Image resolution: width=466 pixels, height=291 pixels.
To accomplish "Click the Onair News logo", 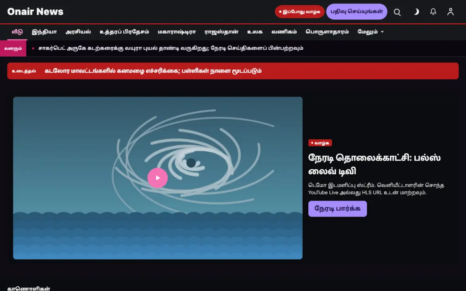I will pos(35,12).
